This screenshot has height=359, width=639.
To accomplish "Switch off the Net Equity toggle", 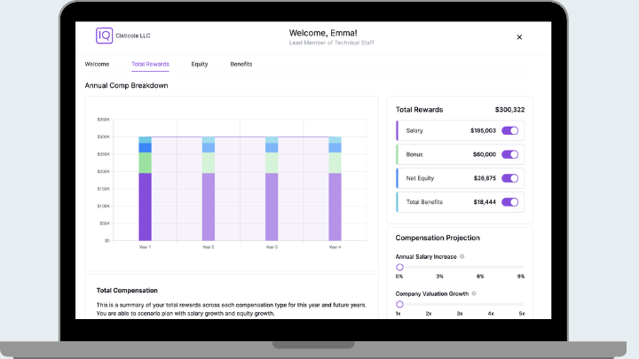I will pyautogui.click(x=509, y=178).
